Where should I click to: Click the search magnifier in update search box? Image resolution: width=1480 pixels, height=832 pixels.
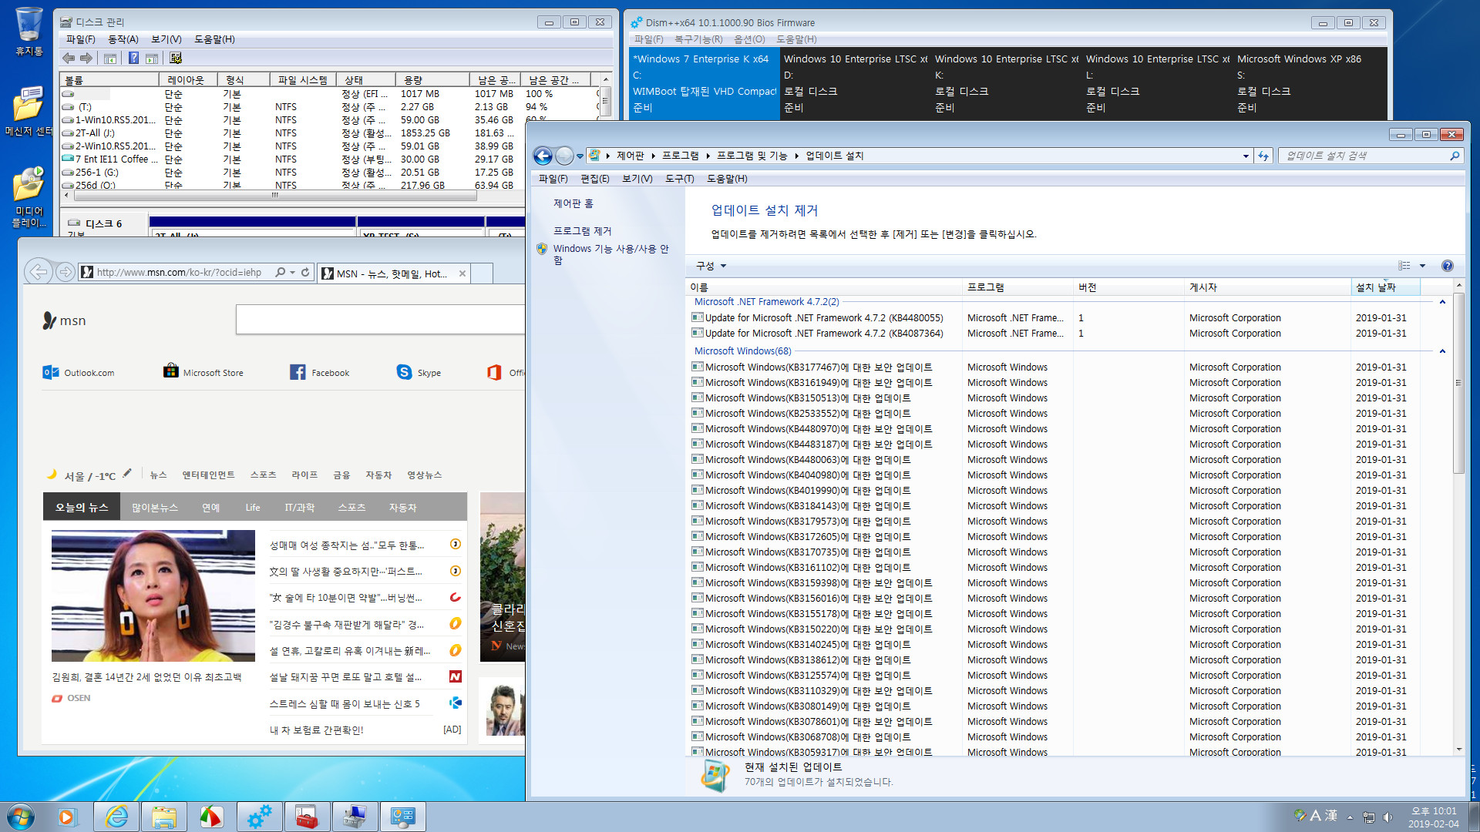point(1455,156)
